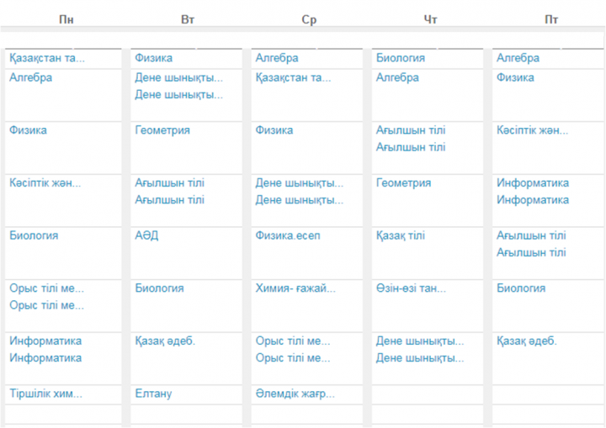Viewport: 606px width, 428px height.
Task: Open АӘД lesson link
Action: (146, 235)
